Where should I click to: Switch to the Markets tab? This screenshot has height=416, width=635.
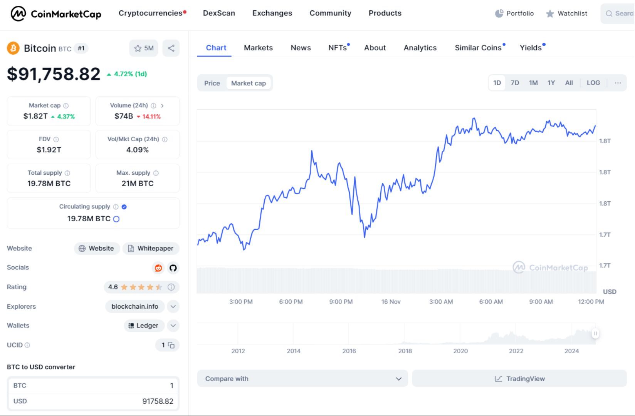click(258, 48)
